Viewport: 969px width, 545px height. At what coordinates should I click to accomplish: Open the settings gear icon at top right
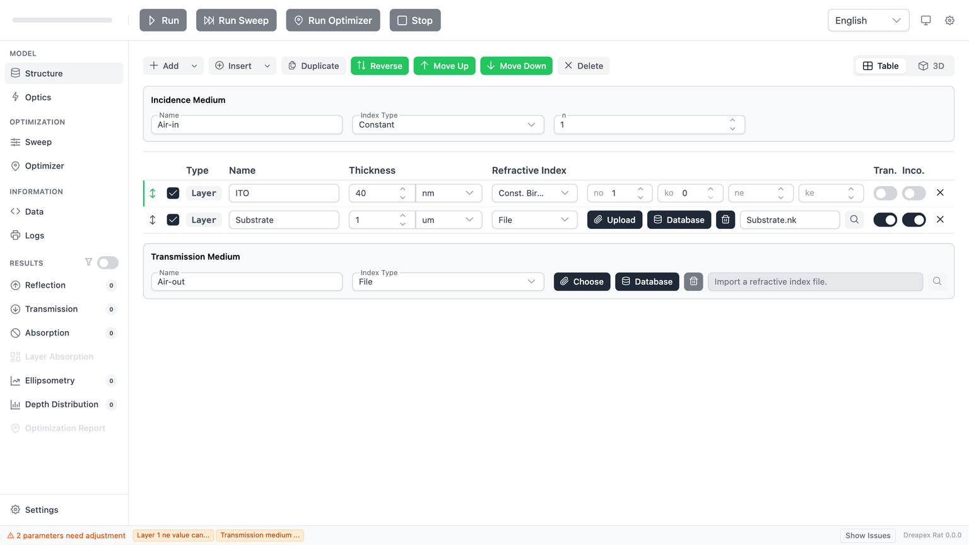click(949, 20)
